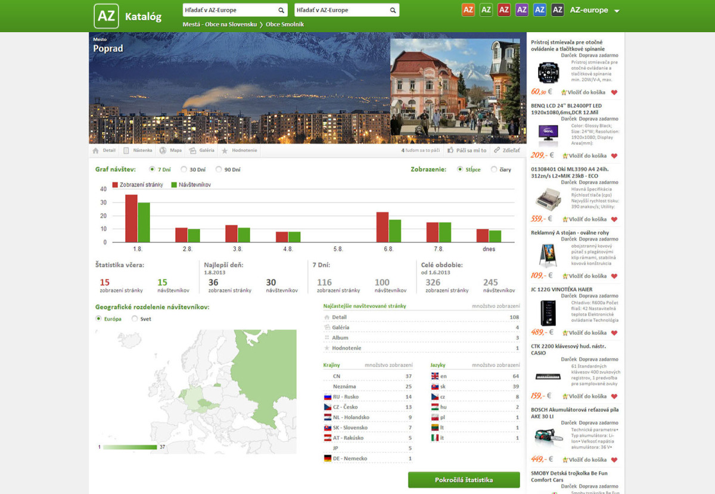This screenshot has width=715, height=494.
Task: Open Poprad town square photo thumbnail
Action: click(455, 88)
